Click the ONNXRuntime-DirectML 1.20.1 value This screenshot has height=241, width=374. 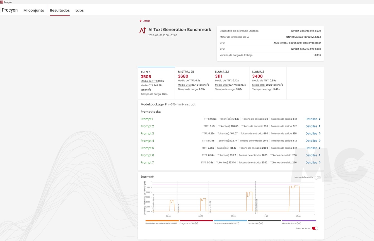pyautogui.click(x=303, y=37)
